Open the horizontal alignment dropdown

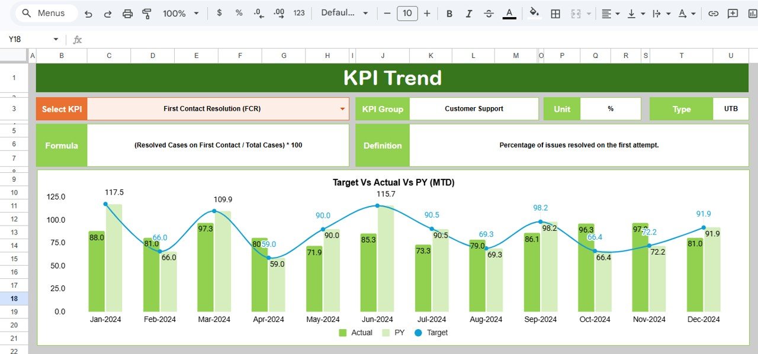pyautogui.click(x=610, y=13)
